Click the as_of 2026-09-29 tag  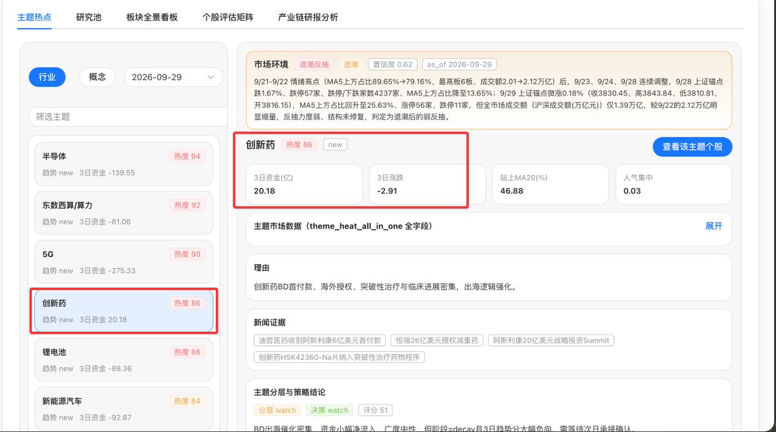pos(460,65)
